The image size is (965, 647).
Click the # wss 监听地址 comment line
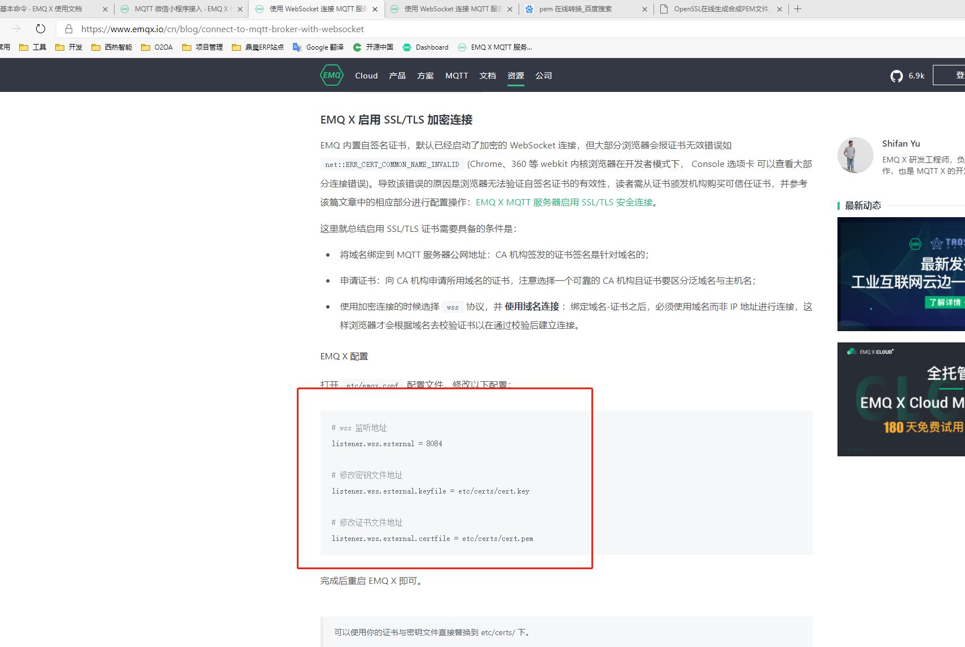point(359,428)
